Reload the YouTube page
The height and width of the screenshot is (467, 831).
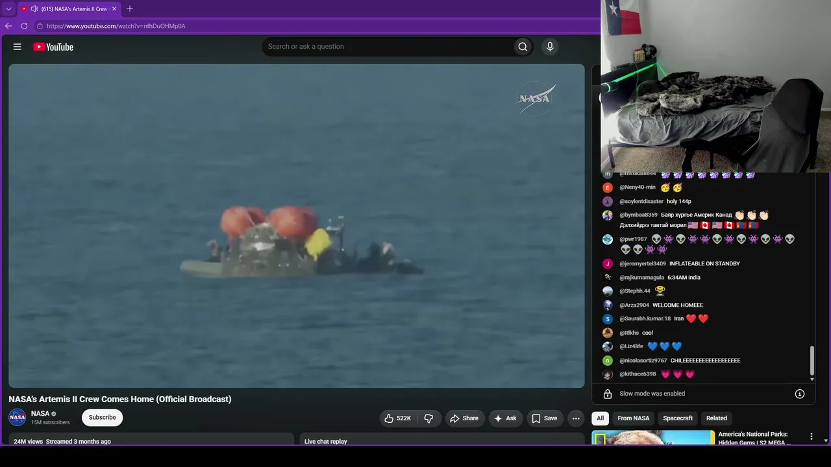click(x=24, y=26)
